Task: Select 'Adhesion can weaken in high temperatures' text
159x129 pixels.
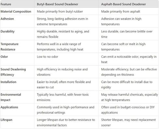Action: (x=121, y=21)
